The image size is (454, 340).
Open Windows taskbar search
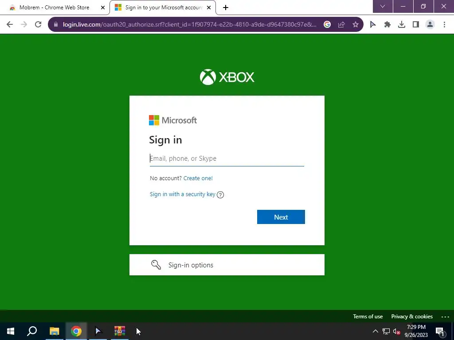pyautogui.click(x=32, y=331)
